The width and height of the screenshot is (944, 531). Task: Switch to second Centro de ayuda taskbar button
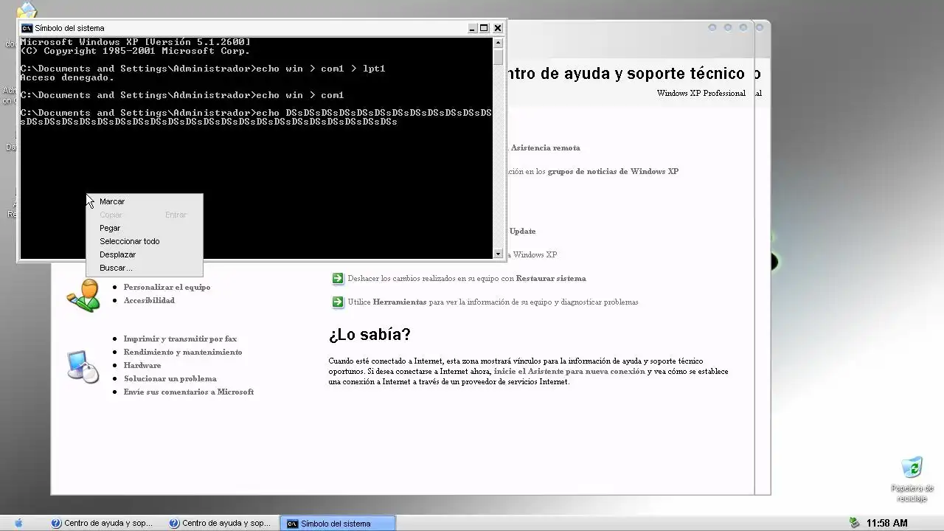click(221, 523)
